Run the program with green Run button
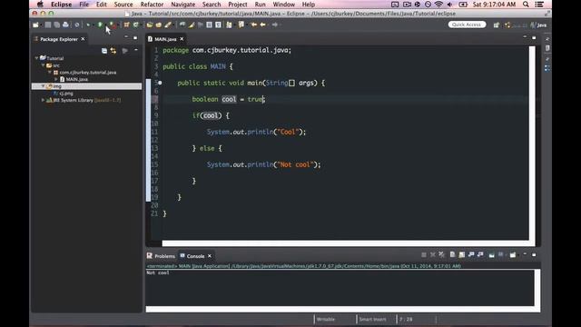 (100, 25)
